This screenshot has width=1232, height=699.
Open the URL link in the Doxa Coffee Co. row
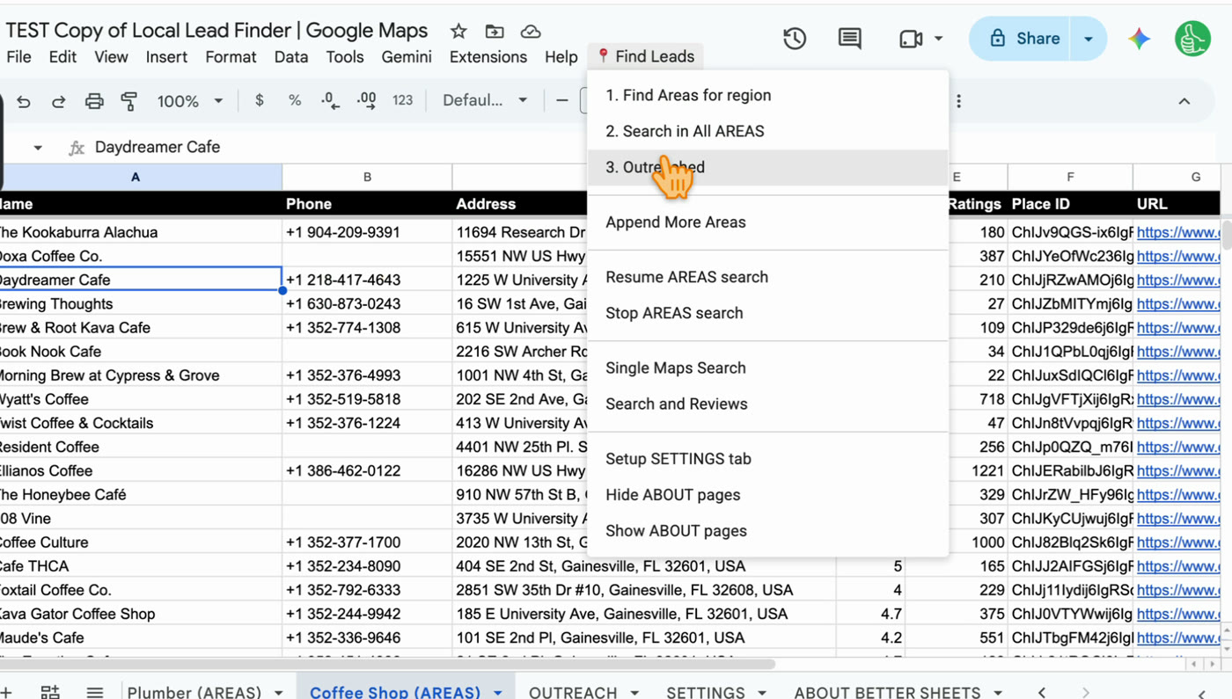1177,256
